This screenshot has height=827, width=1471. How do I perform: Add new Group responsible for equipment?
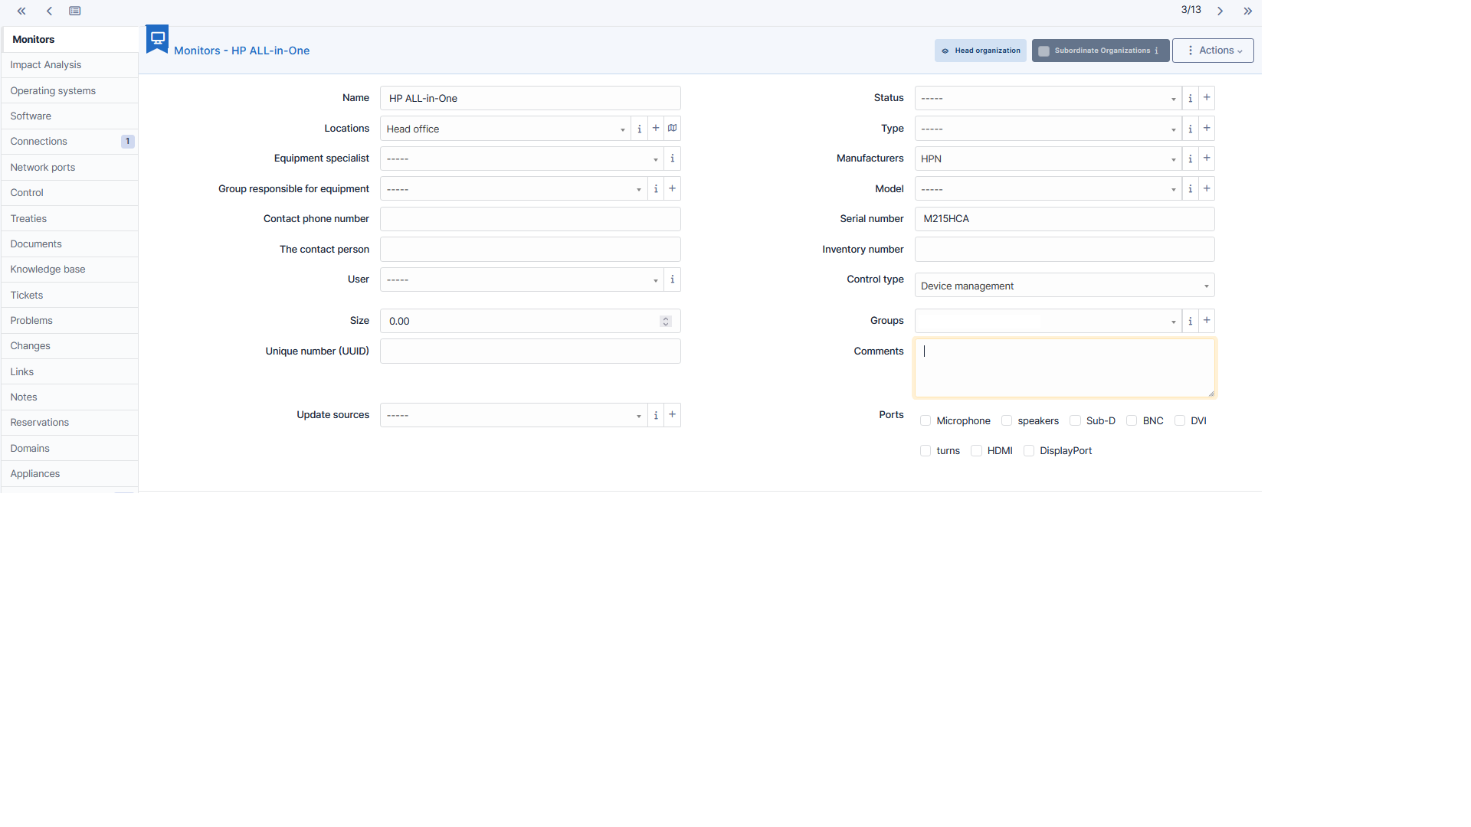tap(672, 188)
